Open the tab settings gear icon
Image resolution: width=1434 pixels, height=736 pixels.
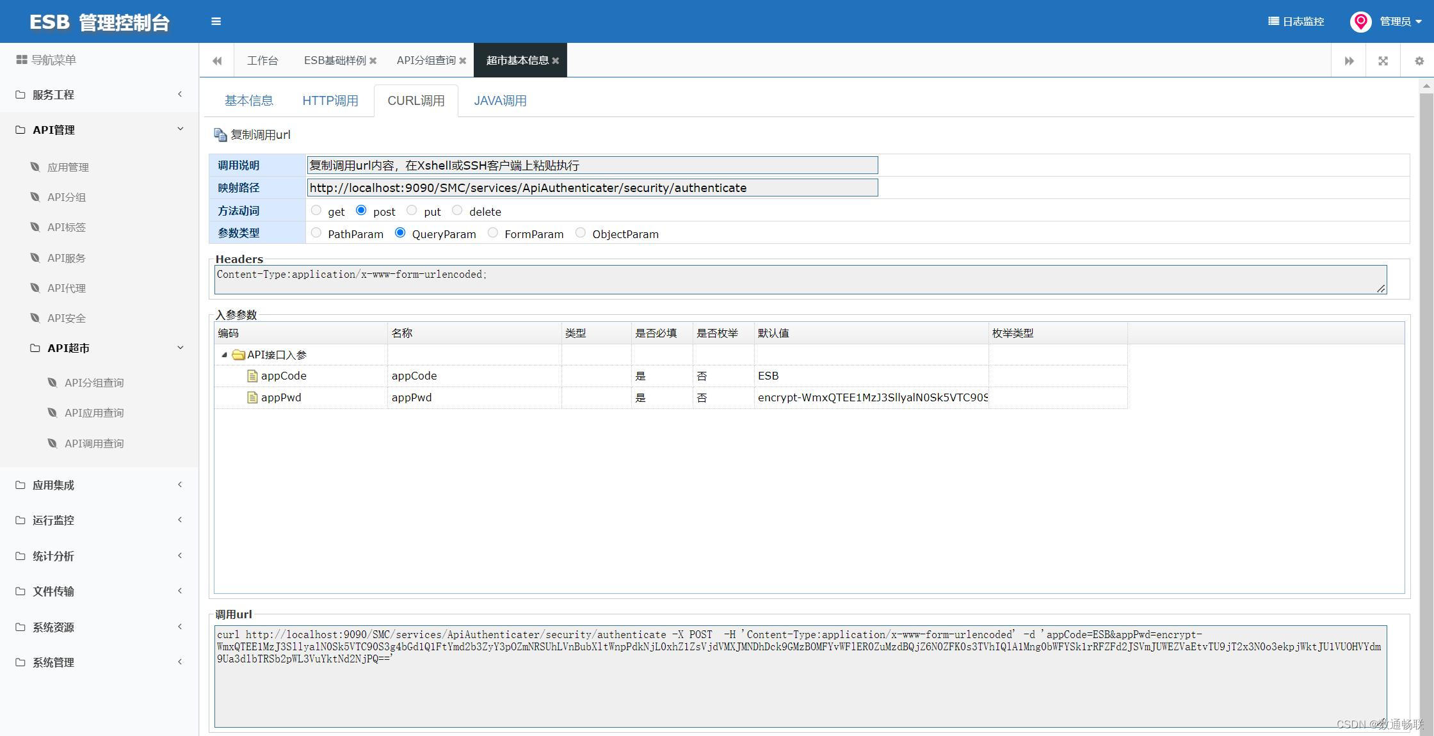point(1419,61)
